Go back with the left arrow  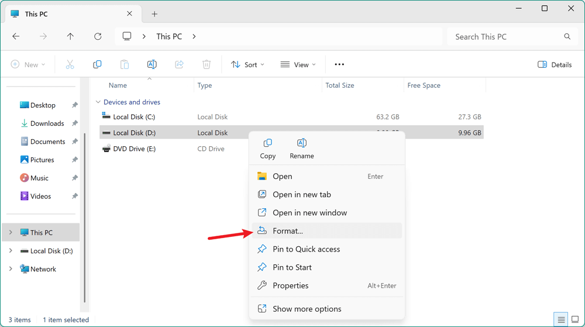[16, 36]
